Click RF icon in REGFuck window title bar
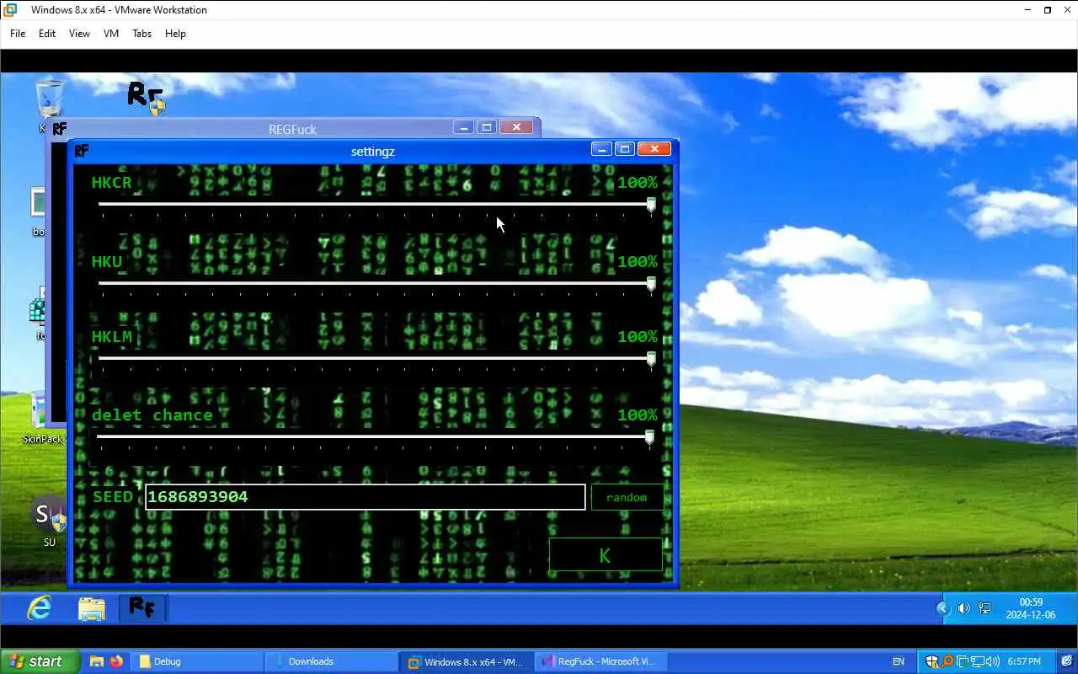 [60, 128]
